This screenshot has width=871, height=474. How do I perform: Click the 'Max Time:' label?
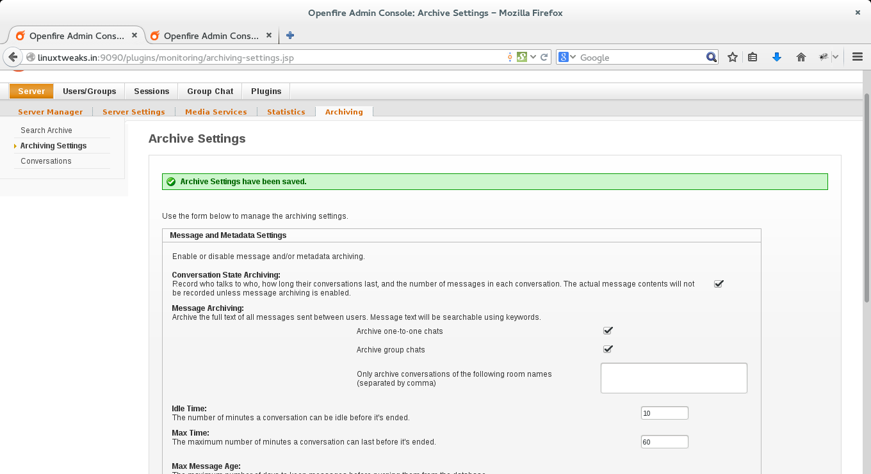coord(191,433)
